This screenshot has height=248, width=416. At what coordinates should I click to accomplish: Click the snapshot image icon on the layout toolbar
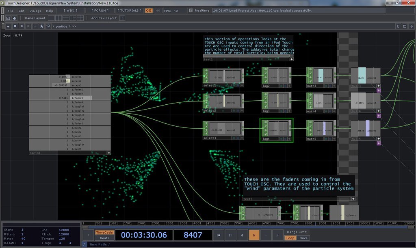pyautogui.click(x=8, y=18)
